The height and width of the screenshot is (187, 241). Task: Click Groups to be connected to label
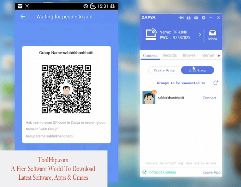181,83
